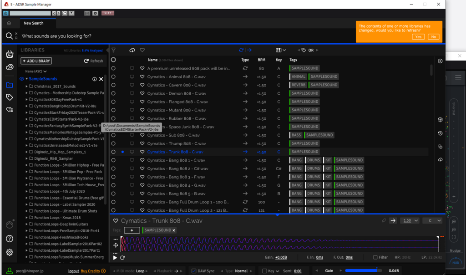
Task: Click the gear icon in the top toolbar
Action: tap(95, 13)
